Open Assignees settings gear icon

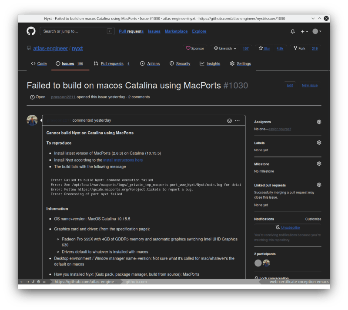[319, 122]
